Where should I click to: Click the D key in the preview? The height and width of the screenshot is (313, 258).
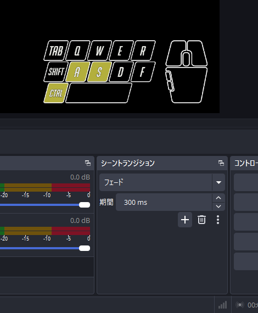(121, 72)
